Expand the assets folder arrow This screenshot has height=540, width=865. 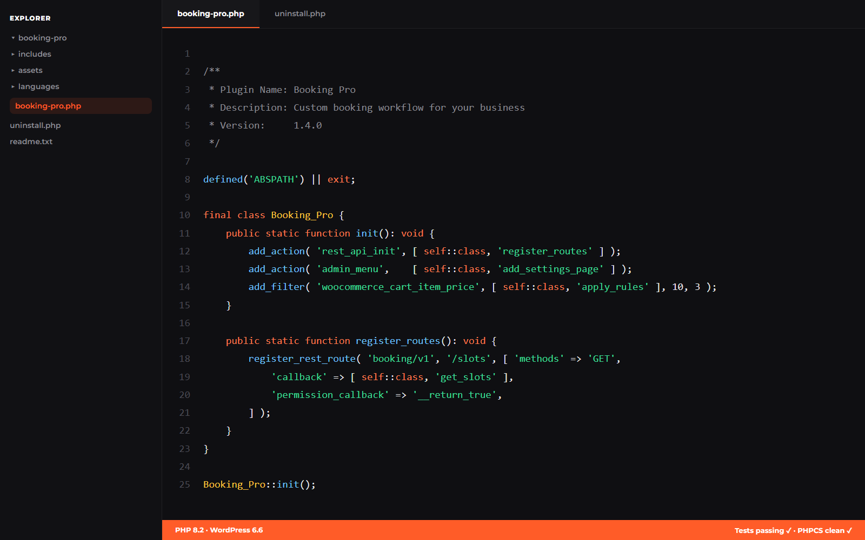[x=13, y=70]
